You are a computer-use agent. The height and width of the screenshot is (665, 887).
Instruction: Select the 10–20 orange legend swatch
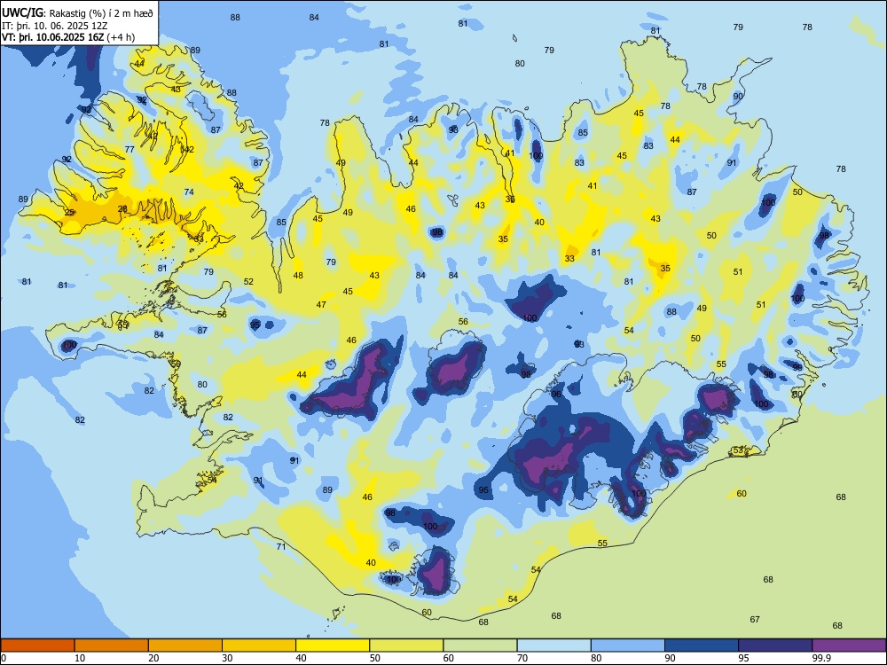pos(112,645)
